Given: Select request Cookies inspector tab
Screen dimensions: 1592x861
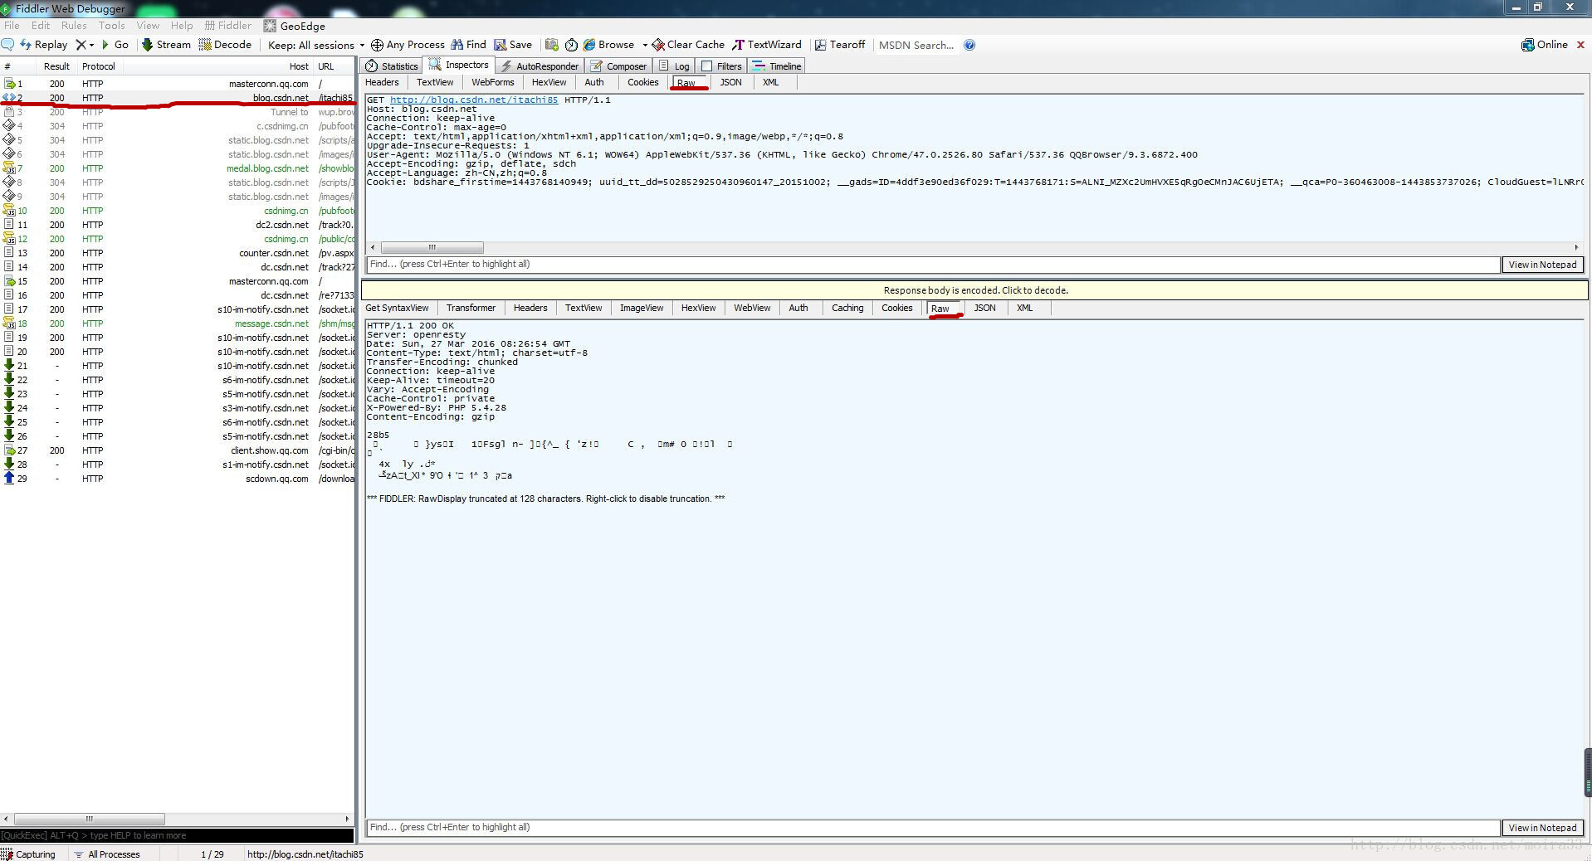Looking at the screenshot, I should click(642, 82).
